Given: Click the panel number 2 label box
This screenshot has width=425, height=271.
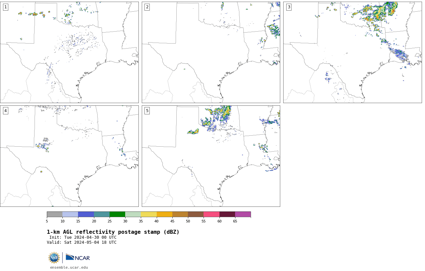Looking at the screenshot, I should click(x=147, y=7).
